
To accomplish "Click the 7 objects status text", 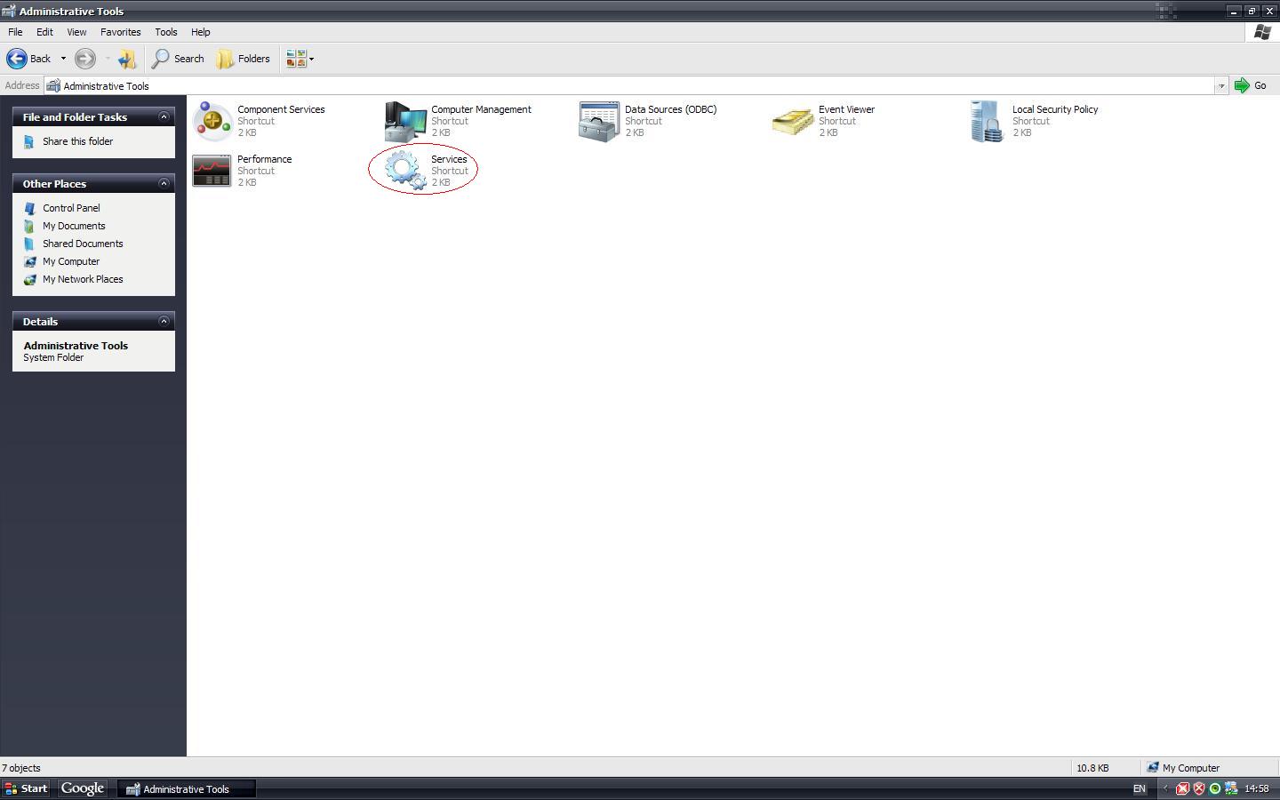I will coord(20,768).
